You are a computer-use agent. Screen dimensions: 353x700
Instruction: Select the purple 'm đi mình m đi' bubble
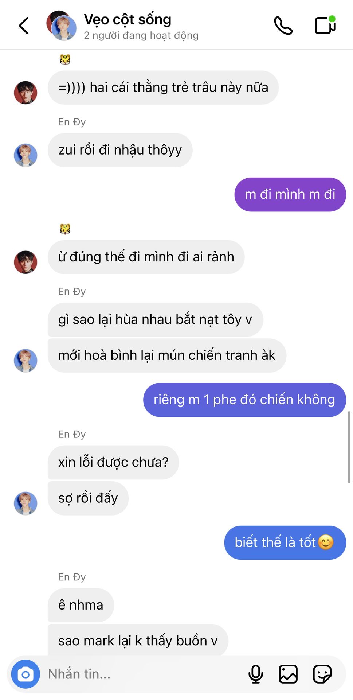pyautogui.click(x=290, y=194)
